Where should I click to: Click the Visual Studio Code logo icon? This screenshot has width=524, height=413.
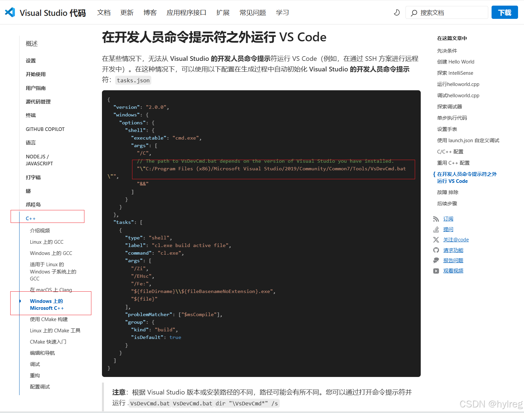[x=10, y=12]
